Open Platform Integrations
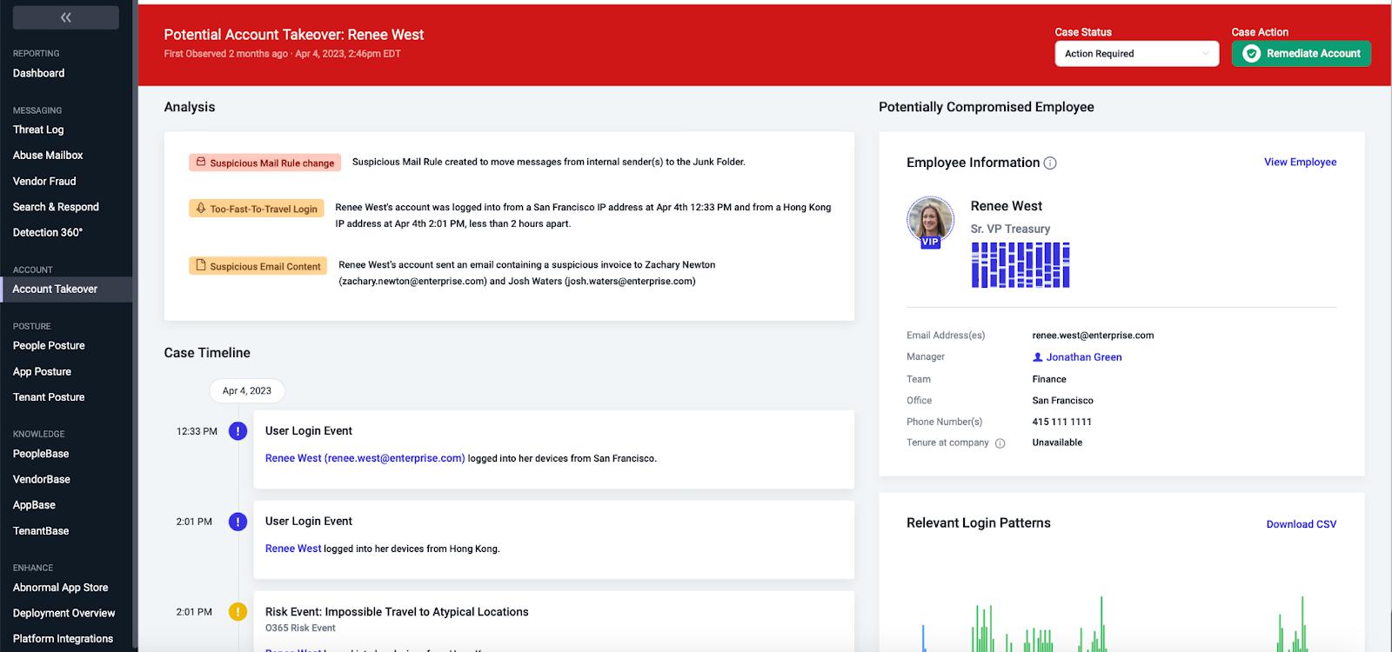Image resolution: width=1392 pixels, height=652 pixels. coord(63,638)
